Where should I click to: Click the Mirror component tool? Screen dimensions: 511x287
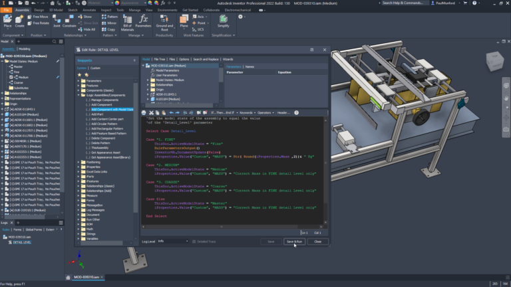coord(109,23)
